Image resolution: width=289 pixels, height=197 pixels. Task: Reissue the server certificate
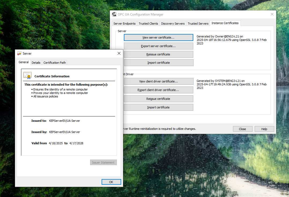tap(158, 54)
